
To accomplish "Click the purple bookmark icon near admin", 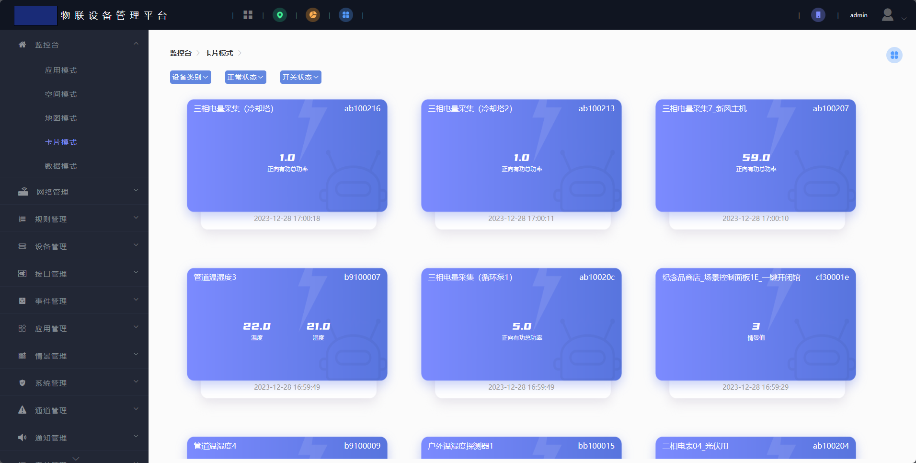I will coord(818,15).
